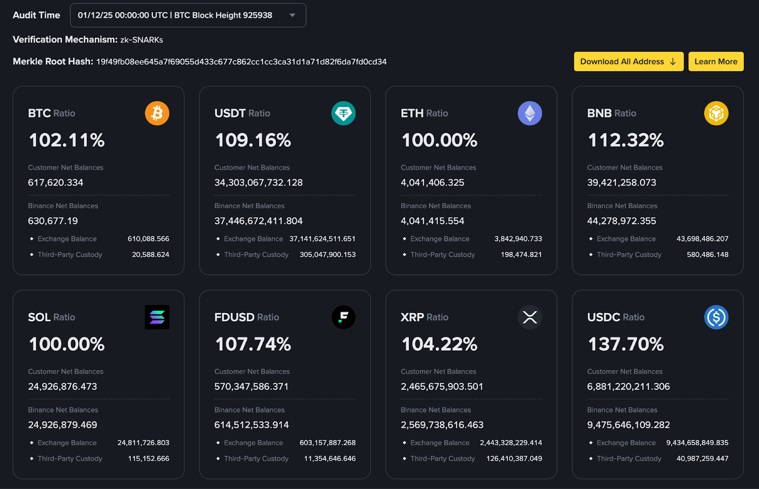Click the BNB token icon

click(x=716, y=113)
